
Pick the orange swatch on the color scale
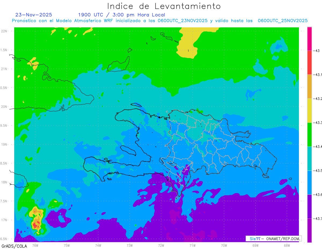coord(309,86)
